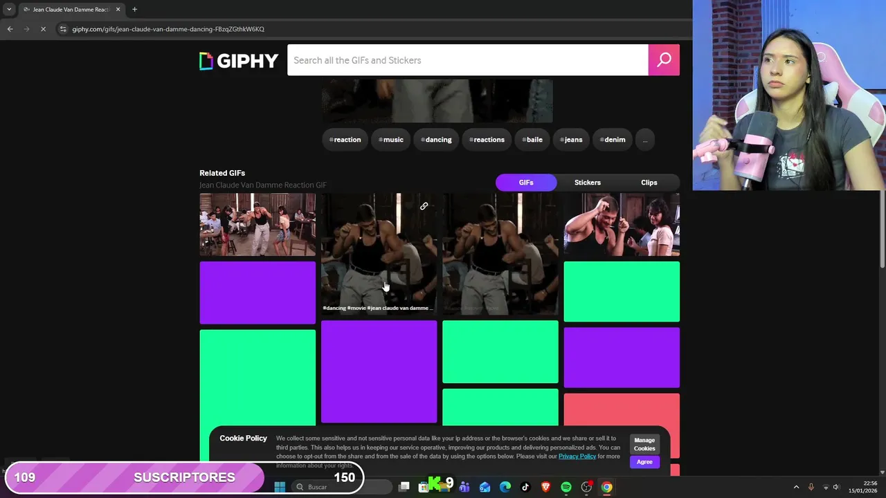Launch Microsoft Edge from taskbar
886x498 pixels.
tap(505, 487)
